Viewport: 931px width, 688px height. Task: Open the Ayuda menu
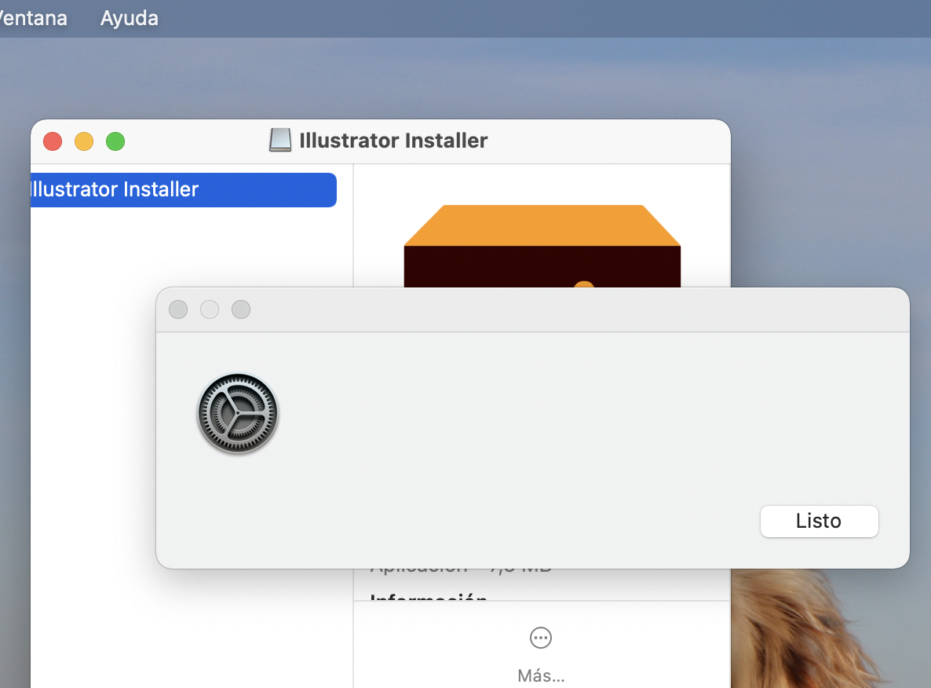pyautogui.click(x=128, y=18)
